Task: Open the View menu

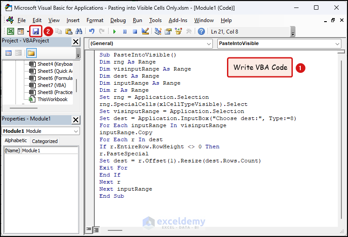Action: coord(54,20)
